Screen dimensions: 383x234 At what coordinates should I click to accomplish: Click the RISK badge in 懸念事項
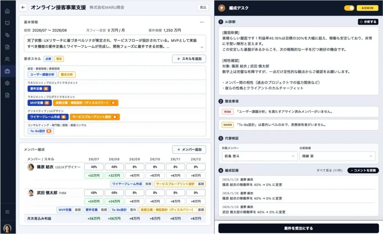tap(228, 112)
